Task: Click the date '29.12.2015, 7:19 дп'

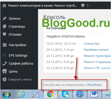Action: (60, 50)
